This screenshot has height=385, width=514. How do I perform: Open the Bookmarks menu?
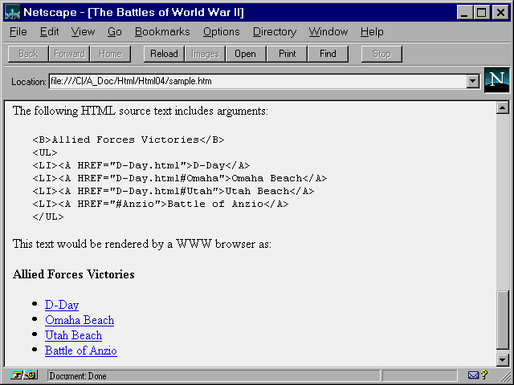[162, 31]
